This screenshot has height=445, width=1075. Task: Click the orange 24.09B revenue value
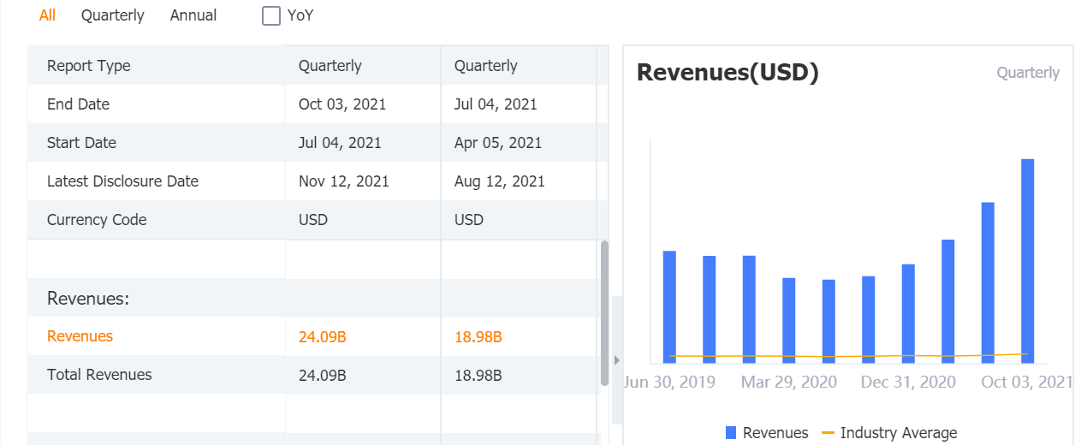[323, 336]
